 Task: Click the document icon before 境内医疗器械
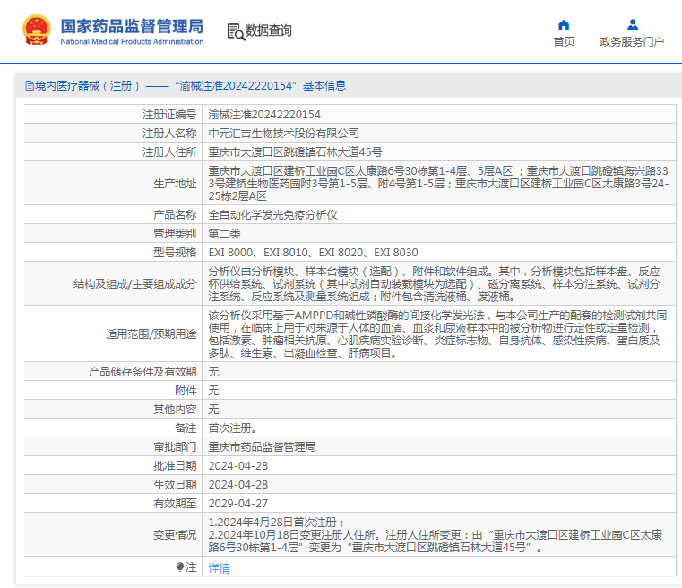30,86
